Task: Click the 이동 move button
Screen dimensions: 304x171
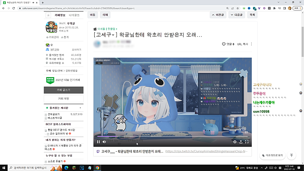Action: [93, 15]
